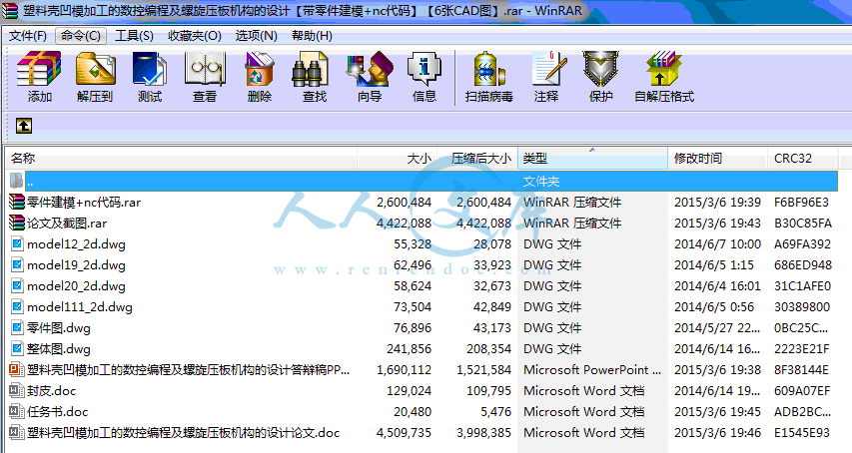Select the 答辩稿 PowerPoint file name
Viewport: 852px width, 453px height.
pos(188,370)
